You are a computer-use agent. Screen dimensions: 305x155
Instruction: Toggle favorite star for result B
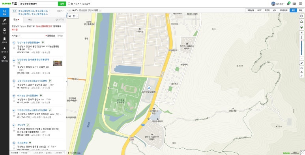pos(14,66)
